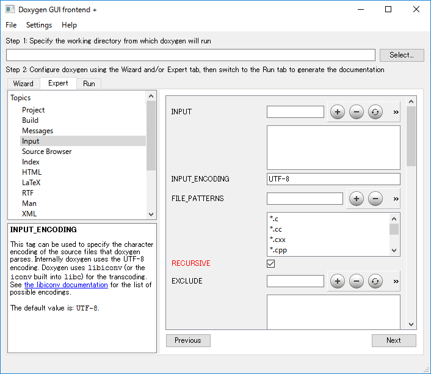
Task: Expand EXCLUDE toolbar overflow chevron
Action: (x=396, y=281)
